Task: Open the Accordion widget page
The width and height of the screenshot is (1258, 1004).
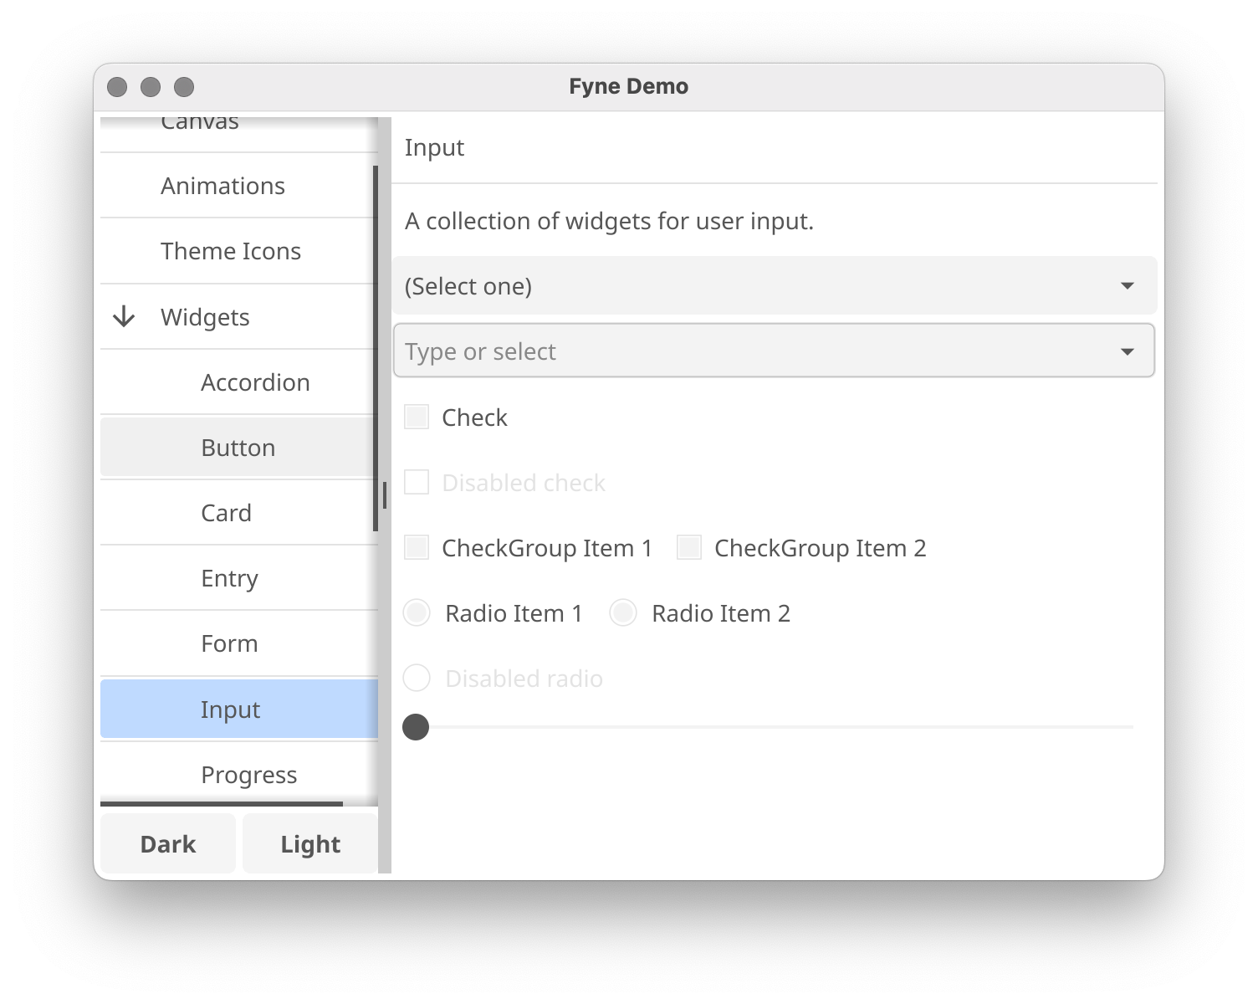Action: (x=239, y=382)
